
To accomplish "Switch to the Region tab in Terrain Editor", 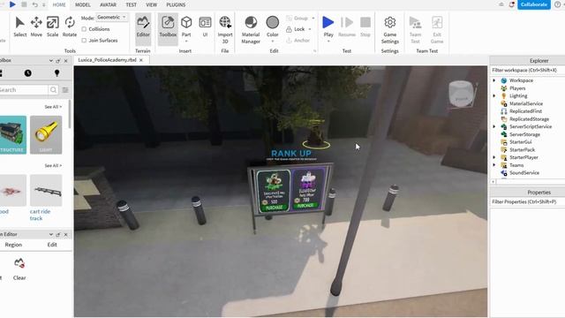I will (13, 245).
